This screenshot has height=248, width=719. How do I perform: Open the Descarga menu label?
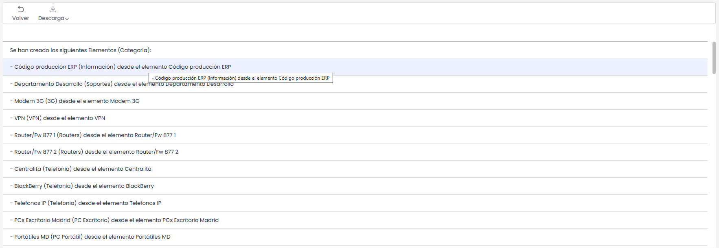[x=51, y=18]
